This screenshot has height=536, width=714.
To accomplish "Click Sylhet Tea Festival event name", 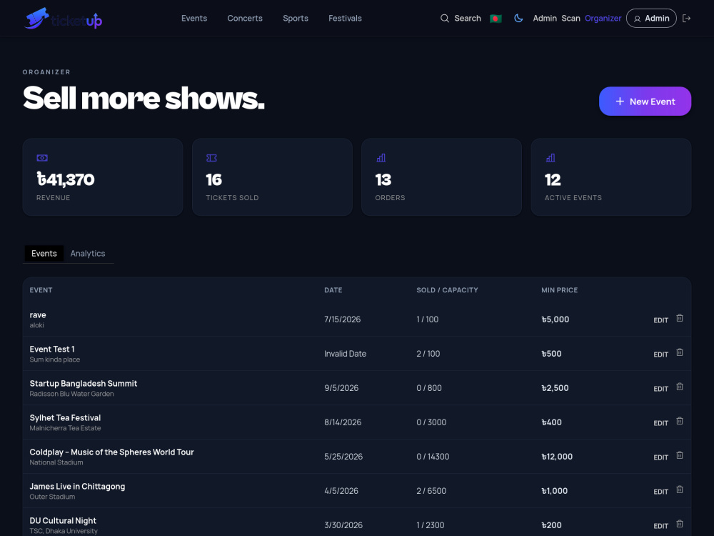I will (x=65, y=418).
